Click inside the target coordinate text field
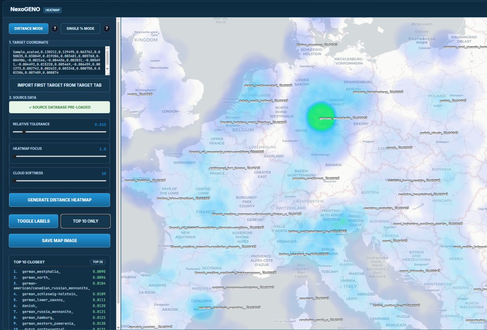This screenshot has height=330, width=487. coord(58,61)
